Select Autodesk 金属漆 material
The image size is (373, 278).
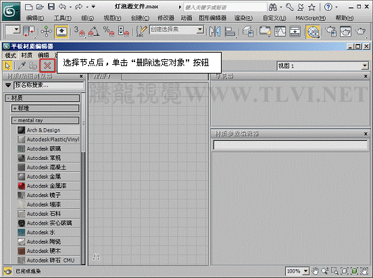tap(49, 186)
